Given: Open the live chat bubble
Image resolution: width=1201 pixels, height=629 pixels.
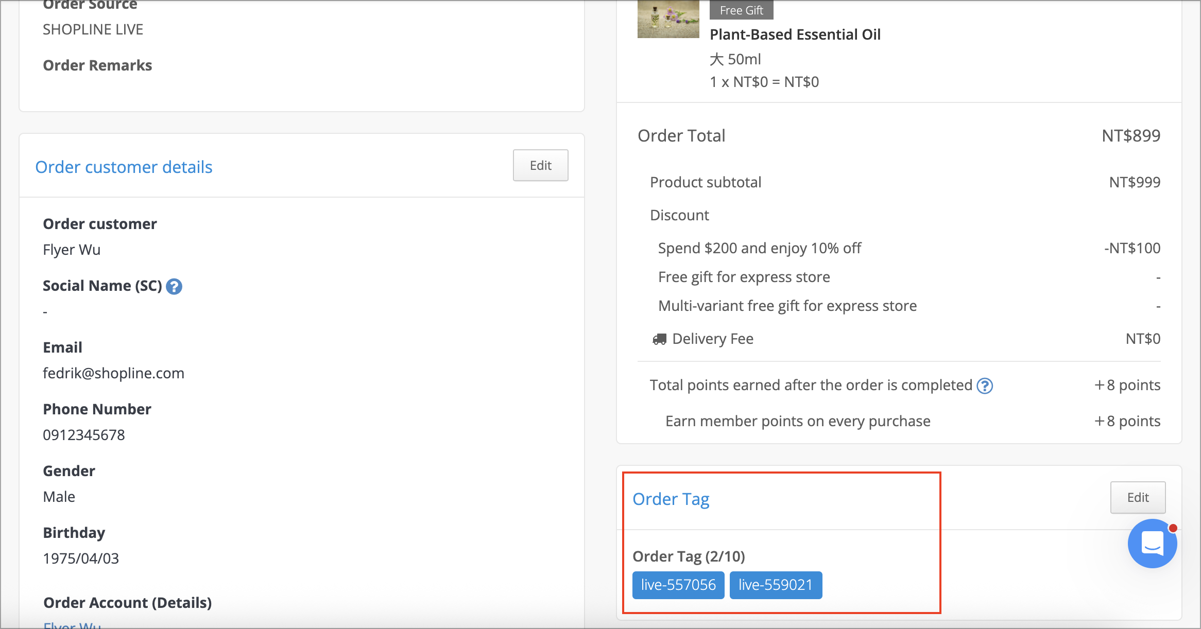Looking at the screenshot, I should click(x=1152, y=544).
